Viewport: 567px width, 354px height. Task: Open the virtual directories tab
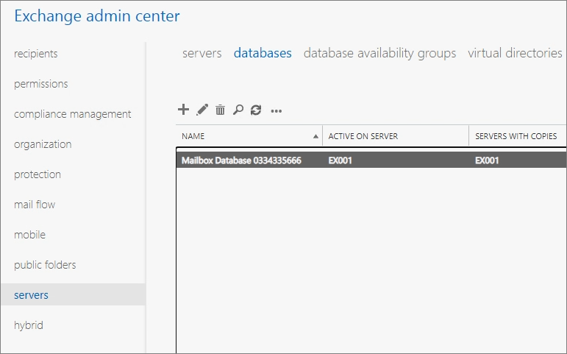click(x=515, y=53)
